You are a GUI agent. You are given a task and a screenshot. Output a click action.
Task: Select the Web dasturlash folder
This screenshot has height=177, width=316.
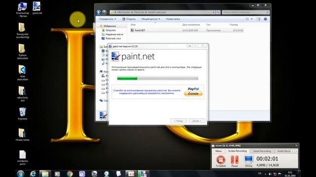click(22, 73)
